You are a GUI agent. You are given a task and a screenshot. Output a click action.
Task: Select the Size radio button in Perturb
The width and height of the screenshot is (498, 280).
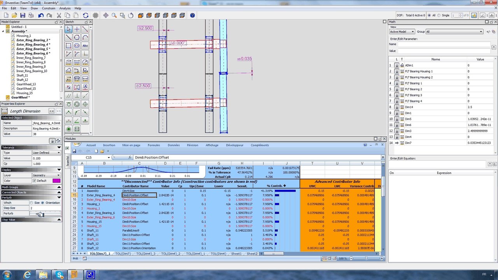point(32,203)
